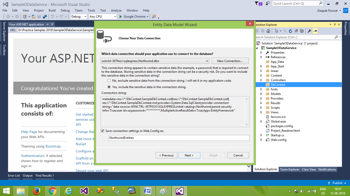Click the New Connection button
Viewport: 350px width, 196px height.
click(230, 61)
